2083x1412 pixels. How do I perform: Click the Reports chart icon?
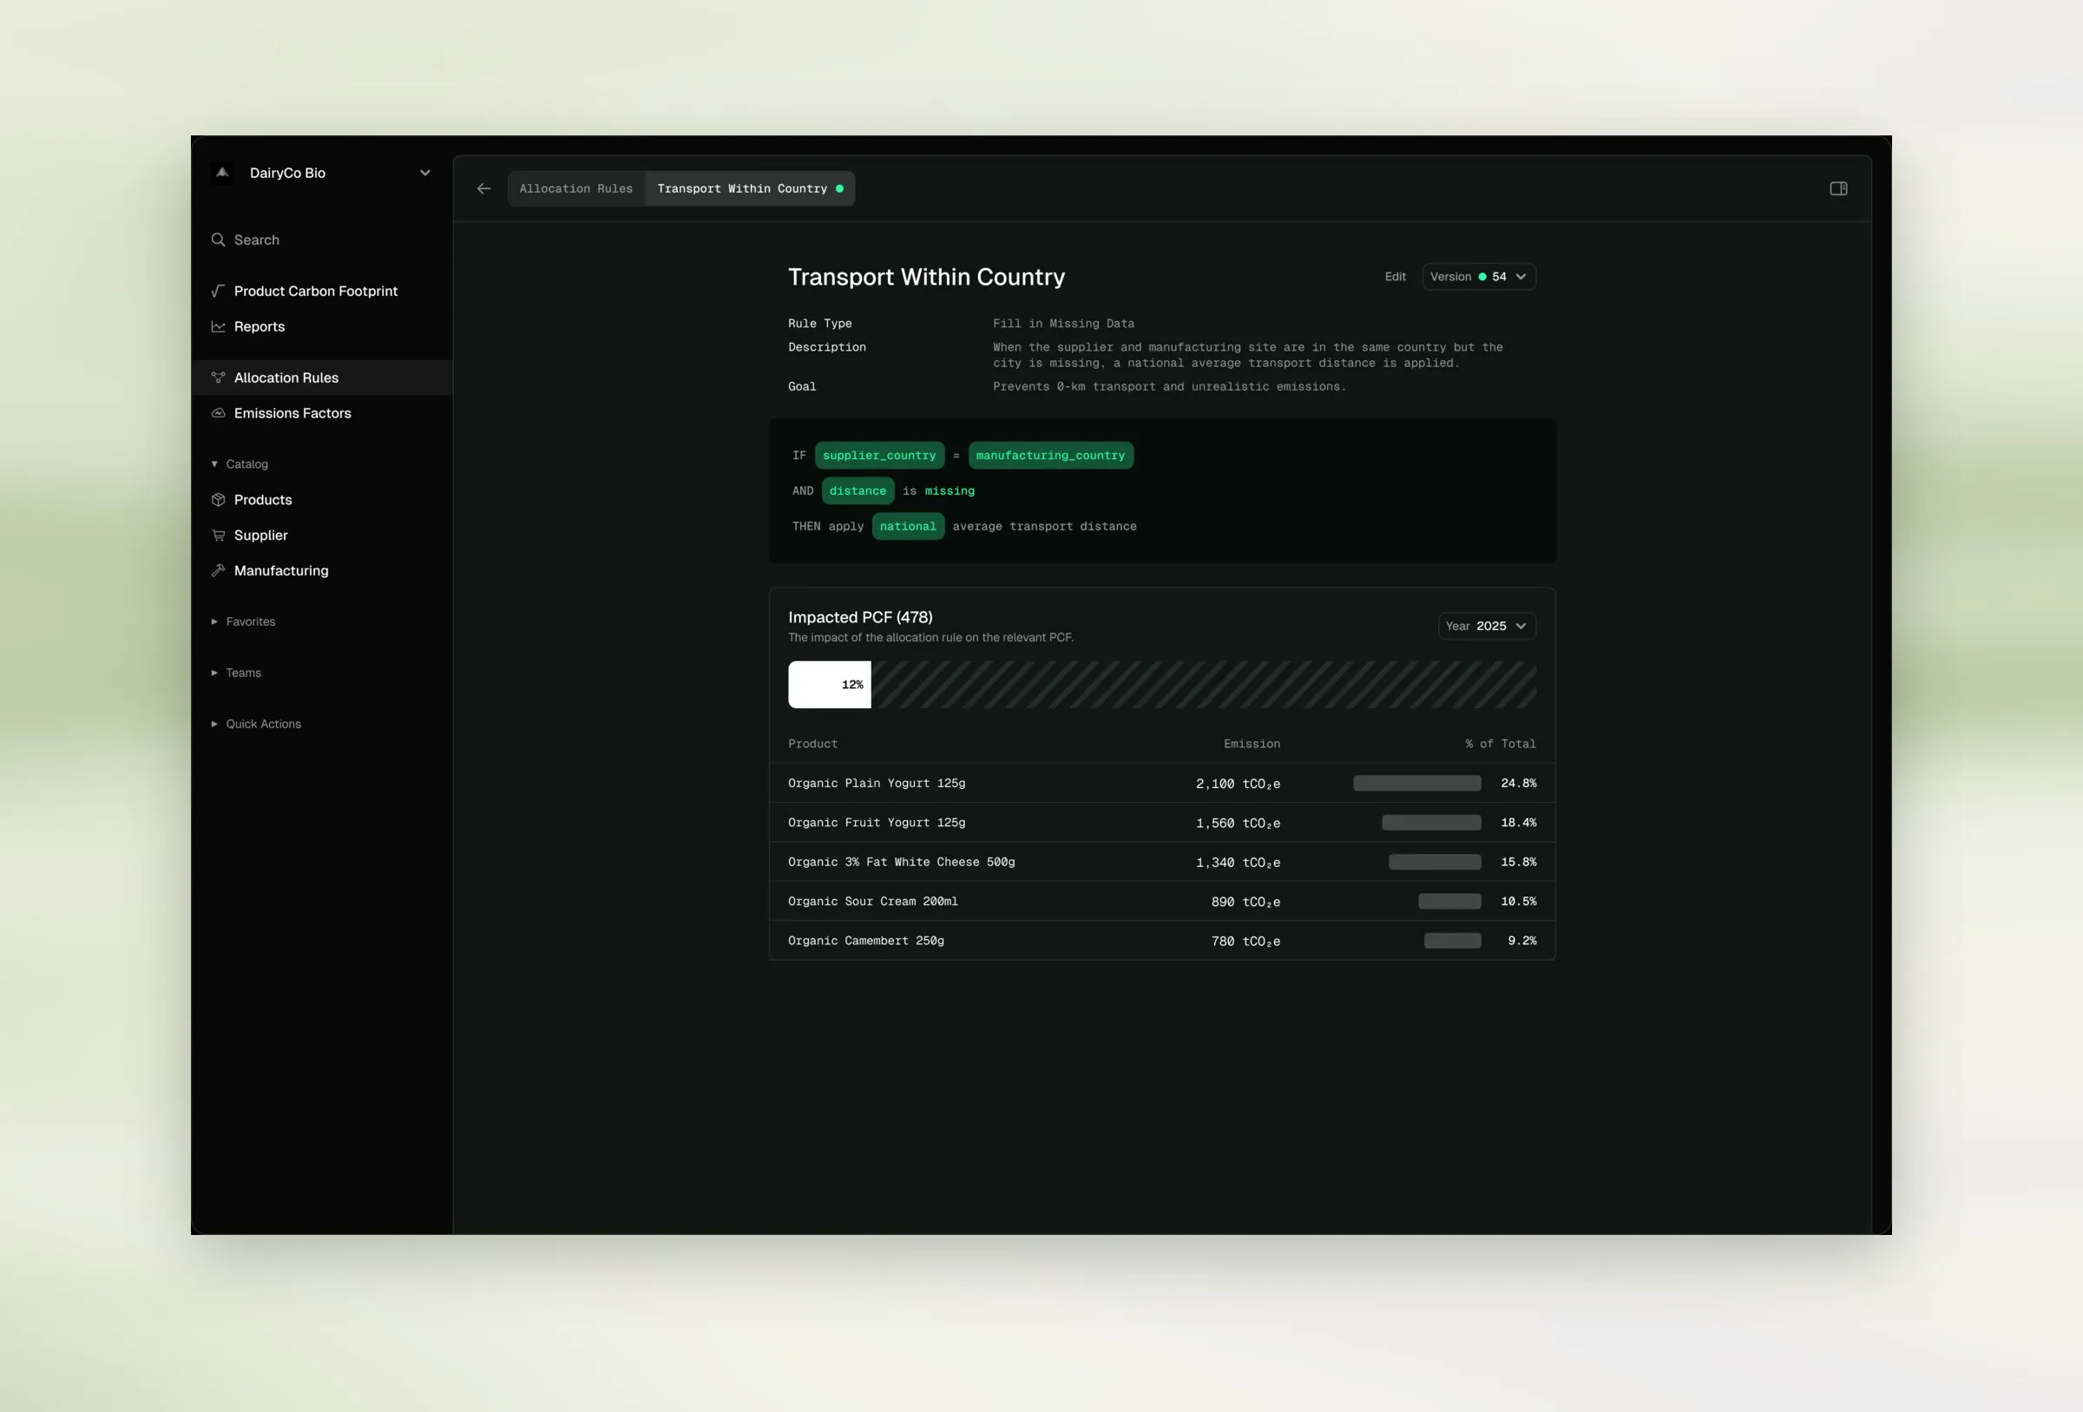point(218,326)
